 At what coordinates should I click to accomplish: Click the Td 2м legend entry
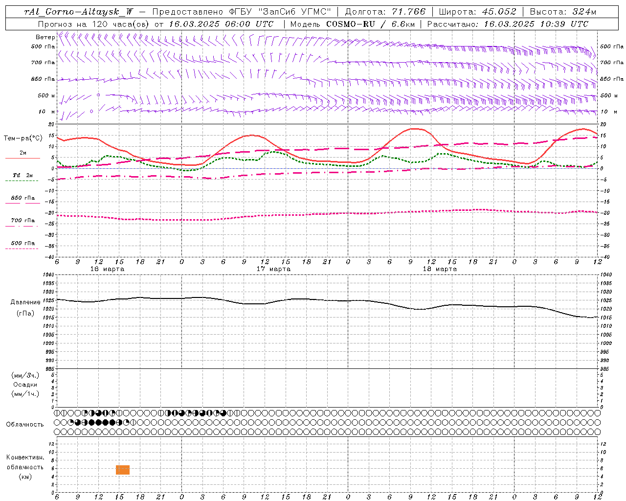point(23,175)
